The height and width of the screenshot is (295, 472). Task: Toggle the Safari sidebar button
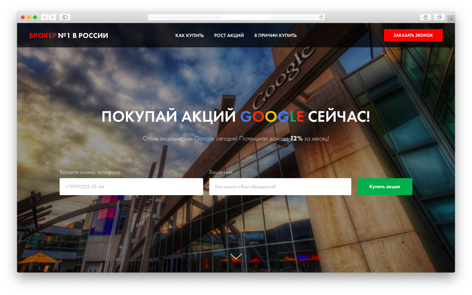[x=65, y=17]
